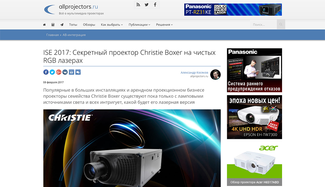Share article on VK icon
Image resolution: width=325 pixels, height=187 pixels.
(65, 72)
